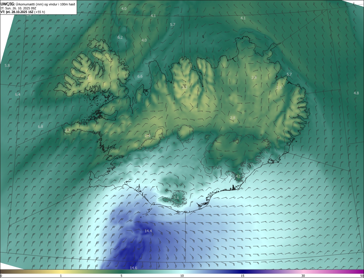
Task: Click the 14.6 value label
Action: click(133, 268)
